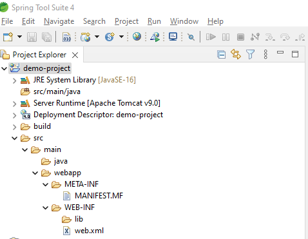Click the launch web services explorer icon
Viewport: 308px width, 239px height.
coord(155,37)
